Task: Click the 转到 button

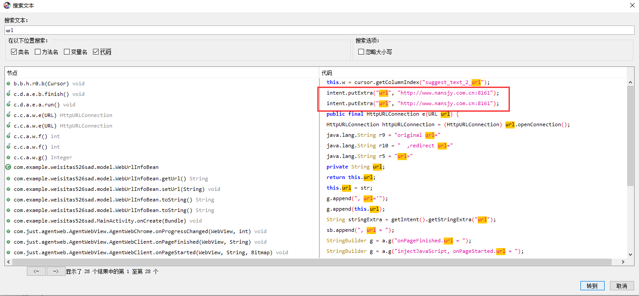Action: [x=592, y=286]
